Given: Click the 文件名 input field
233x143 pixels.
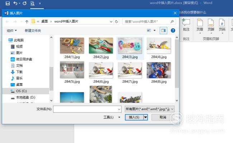Looking at the screenshot, I should coord(87,109).
